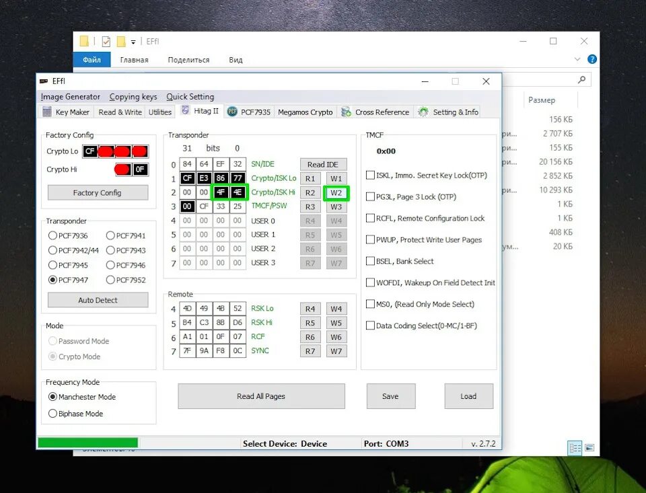Viewport: 646px width, 493px height.
Task: Click the PCF7935 round blue icon
Action: tap(232, 112)
